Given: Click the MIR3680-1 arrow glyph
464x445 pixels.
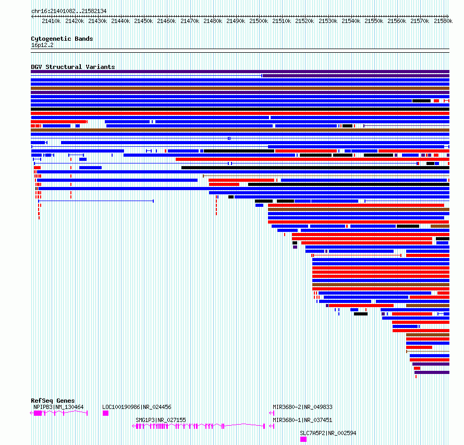Looking at the screenshot, I should pyautogui.click(x=272, y=426).
